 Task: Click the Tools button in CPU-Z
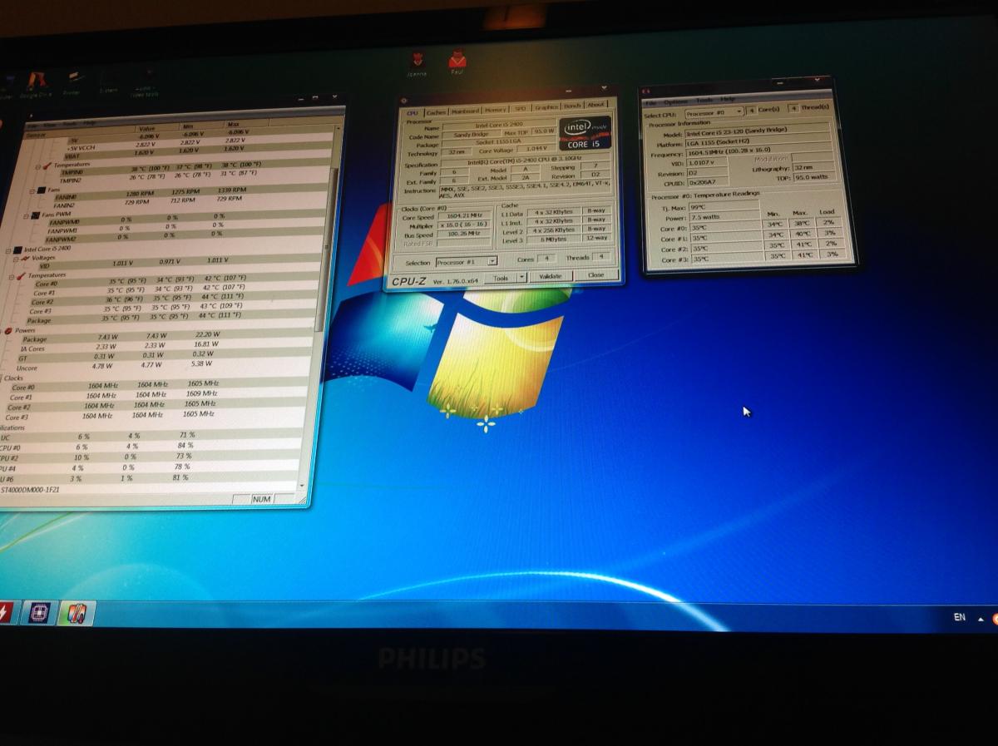pos(500,278)
